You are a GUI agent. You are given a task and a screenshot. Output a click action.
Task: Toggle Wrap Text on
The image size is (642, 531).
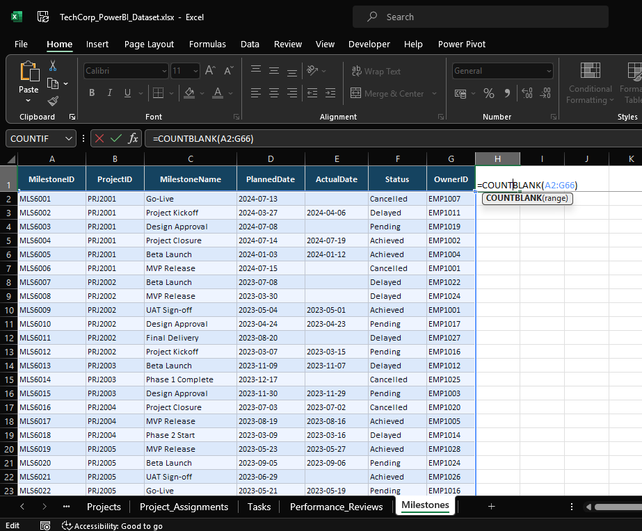coord(376,71)
